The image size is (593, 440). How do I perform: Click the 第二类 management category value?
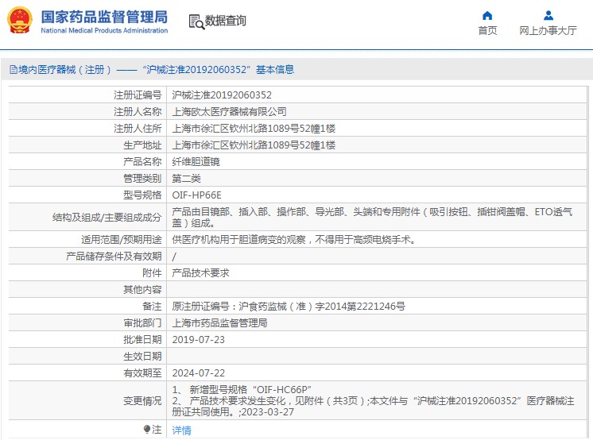click(x=187, y=179)
